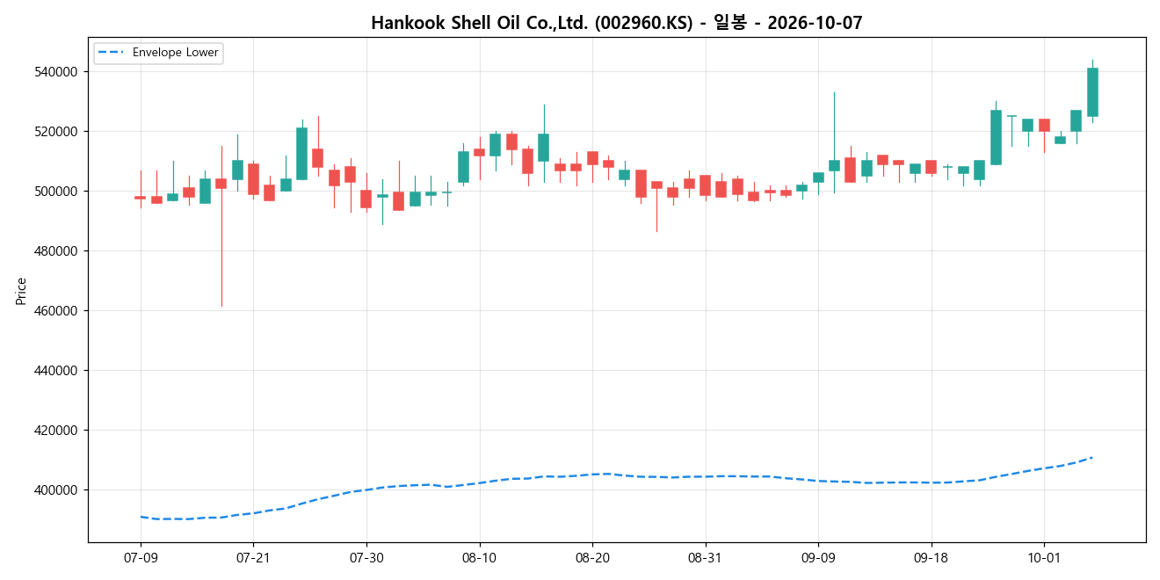Click the last tall green candle near 540000
Viewport: 1160px width, 580px height.
[1092, 92]
